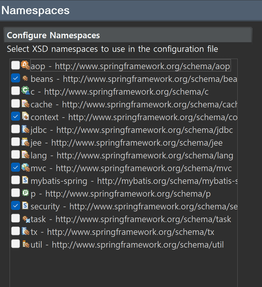Click the security S icon

[25, 206]
